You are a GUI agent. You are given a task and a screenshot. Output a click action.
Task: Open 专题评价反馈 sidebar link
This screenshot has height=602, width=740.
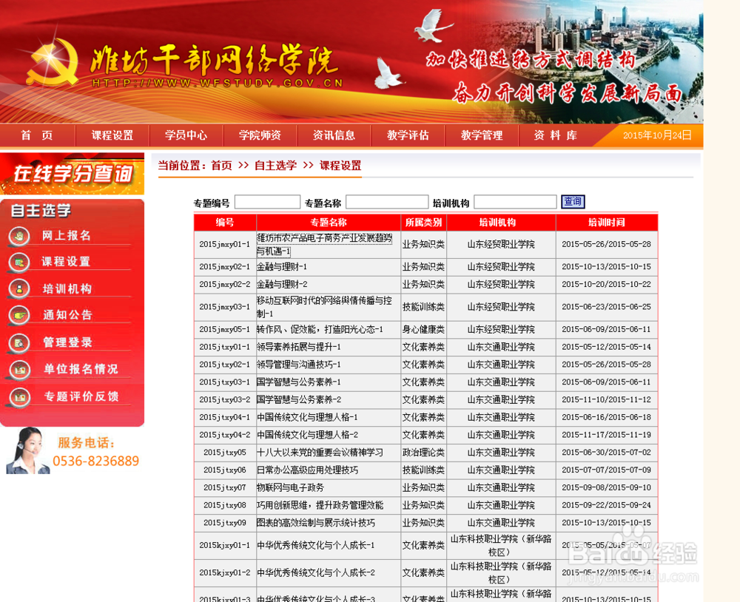tap(81, 396)
